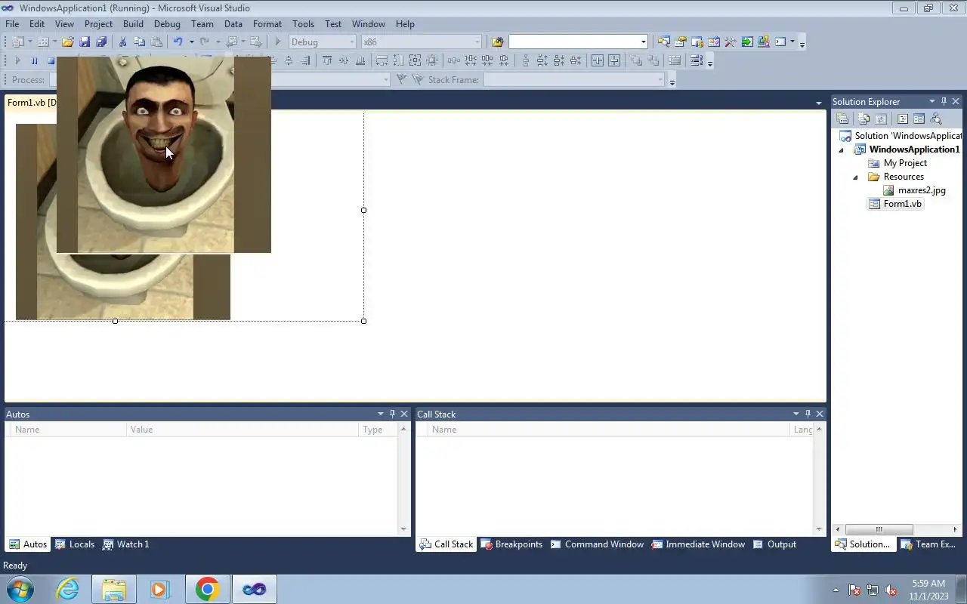Click Center Vertically layout icon
Viewport: 967px width, 604px height.
(614, 61)
